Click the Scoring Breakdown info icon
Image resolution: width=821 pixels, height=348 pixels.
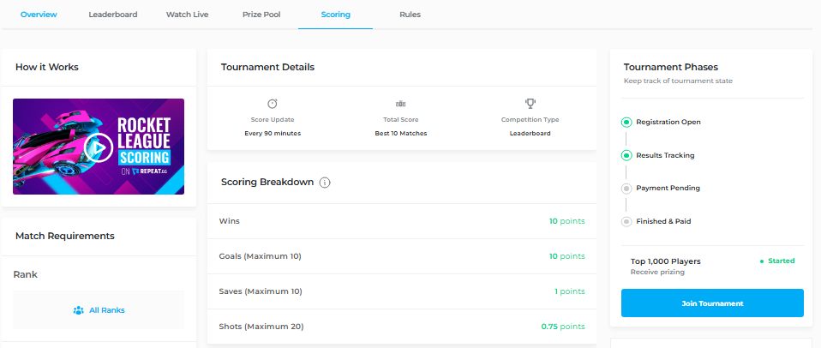pos(325,183)
